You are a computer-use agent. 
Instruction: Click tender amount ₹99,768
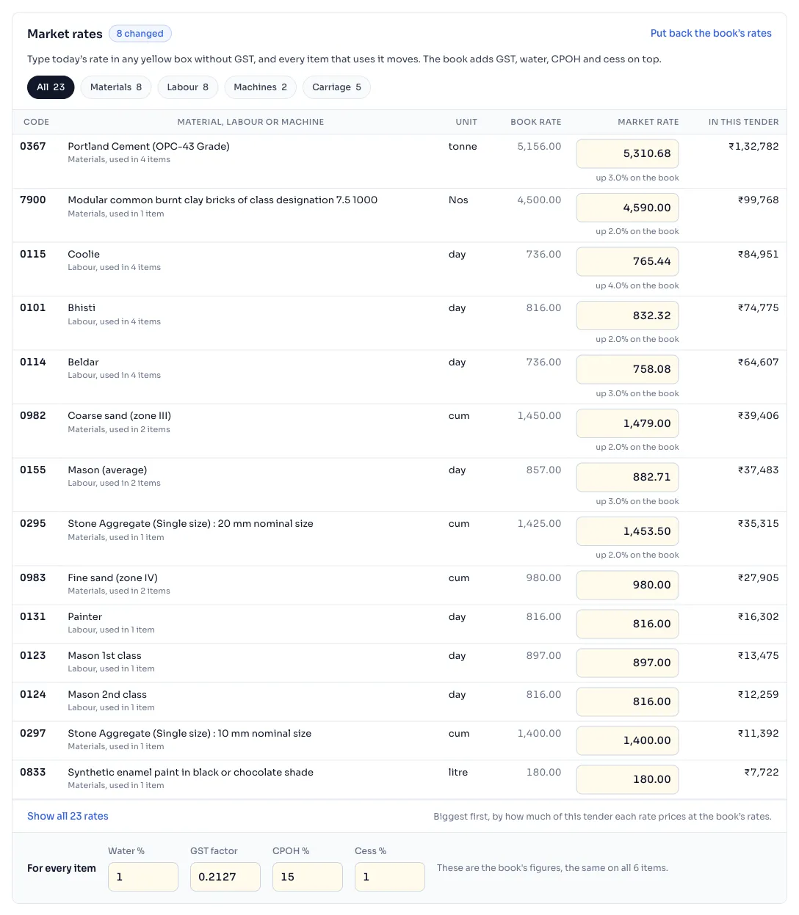759,200
